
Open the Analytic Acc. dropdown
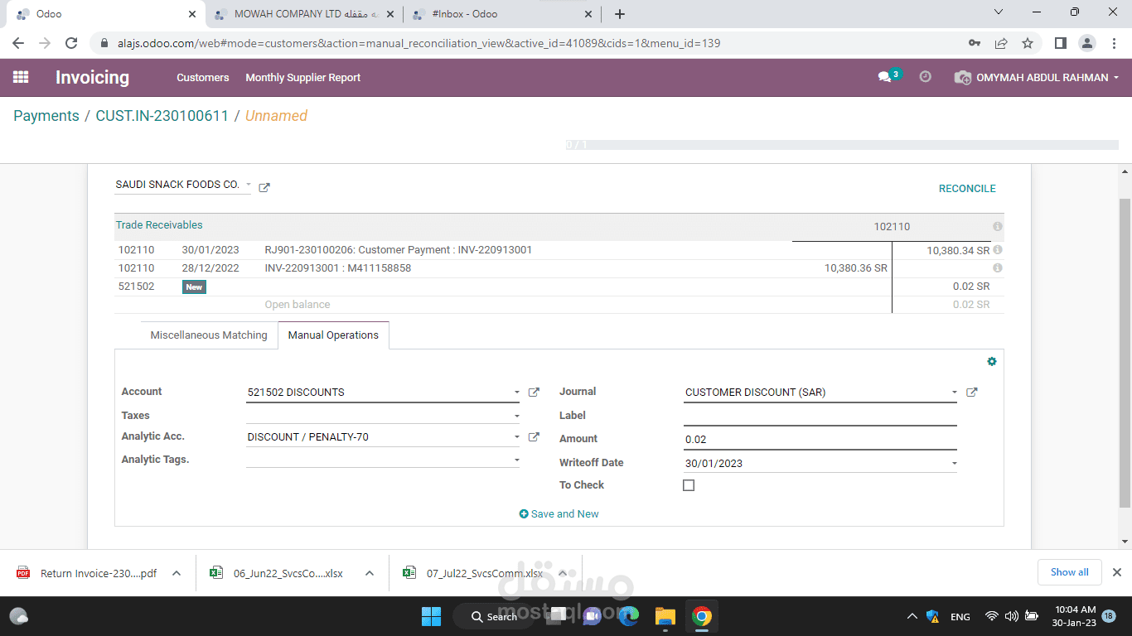[517, 437]
